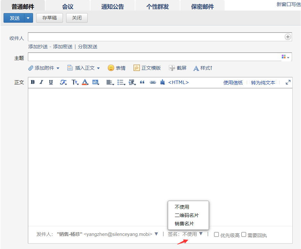Apply bold formatting in the editor toolbar
The height and width of the screenshot is (249, 301).
(33, 82)
